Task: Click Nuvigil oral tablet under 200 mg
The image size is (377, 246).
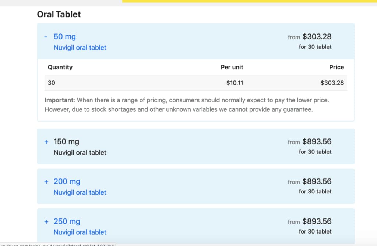Action: click(80, 192)
